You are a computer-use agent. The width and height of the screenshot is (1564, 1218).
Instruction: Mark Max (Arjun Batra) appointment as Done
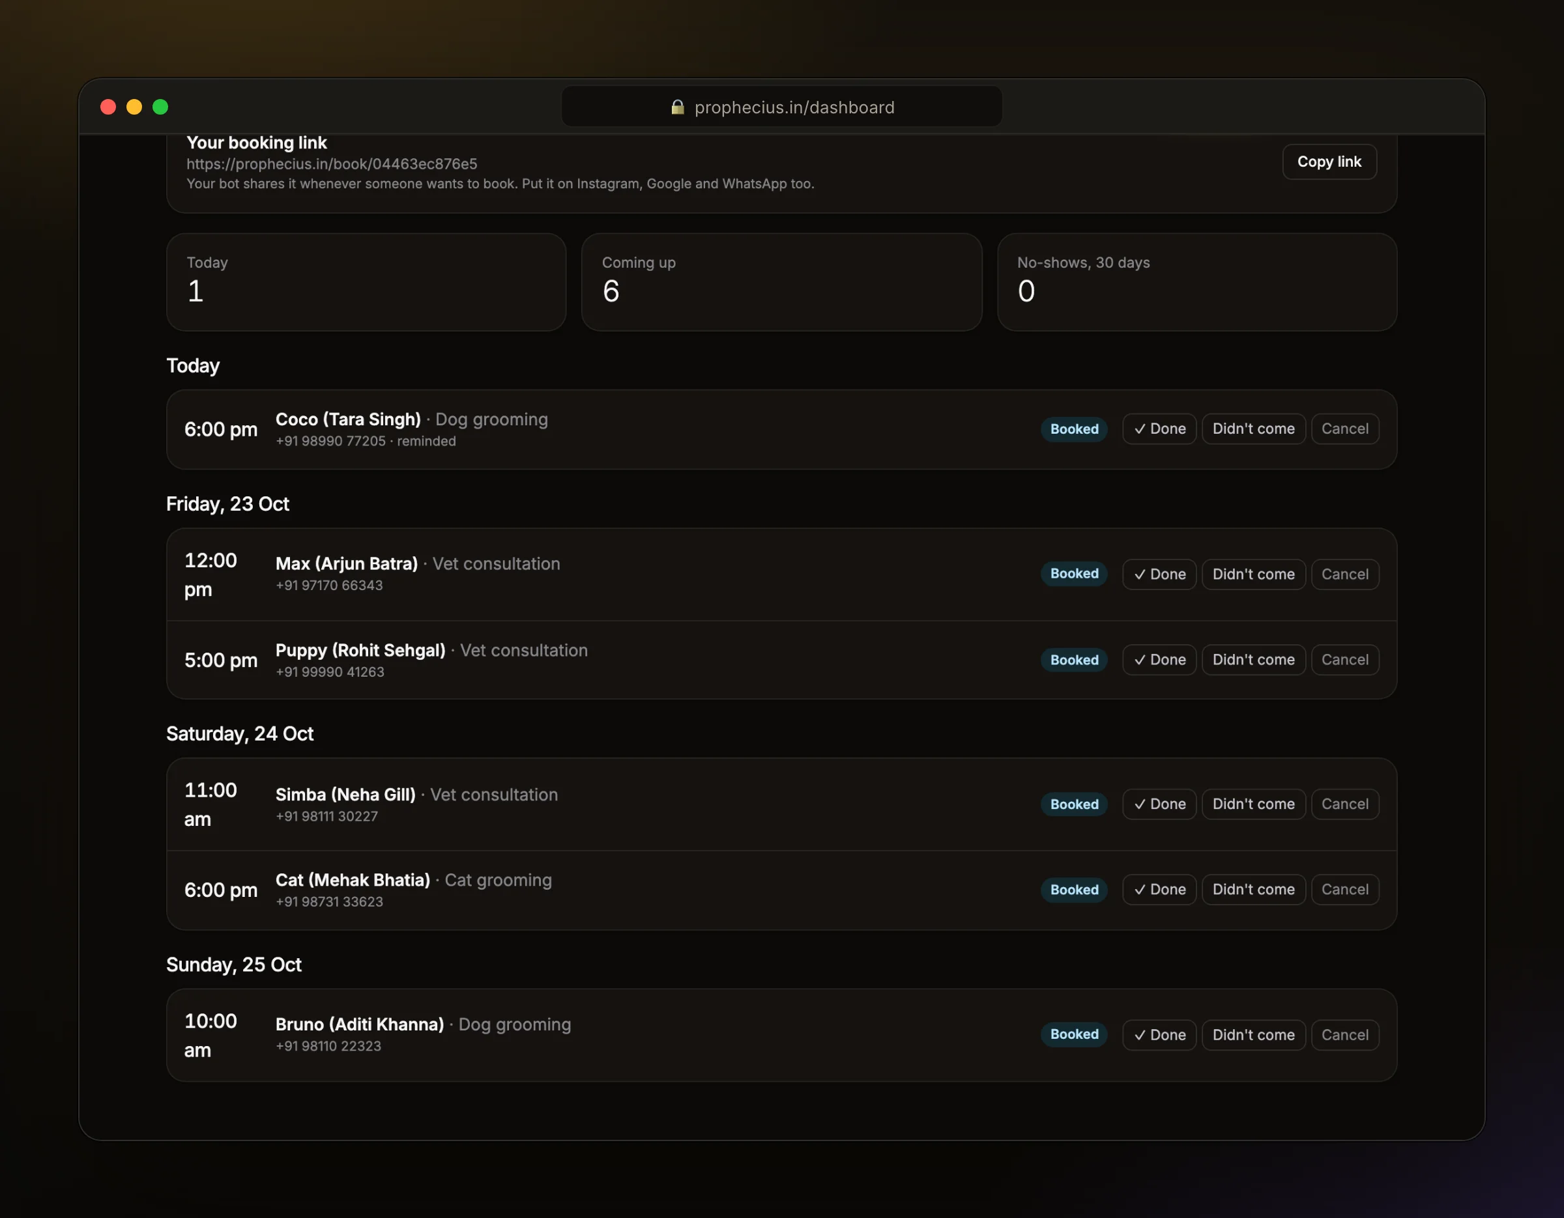pyautogui.click(x=1159, y=574)
